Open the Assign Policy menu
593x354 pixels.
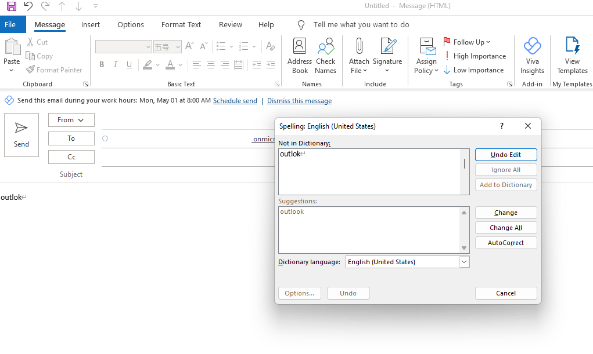click(x=426, y=56)
